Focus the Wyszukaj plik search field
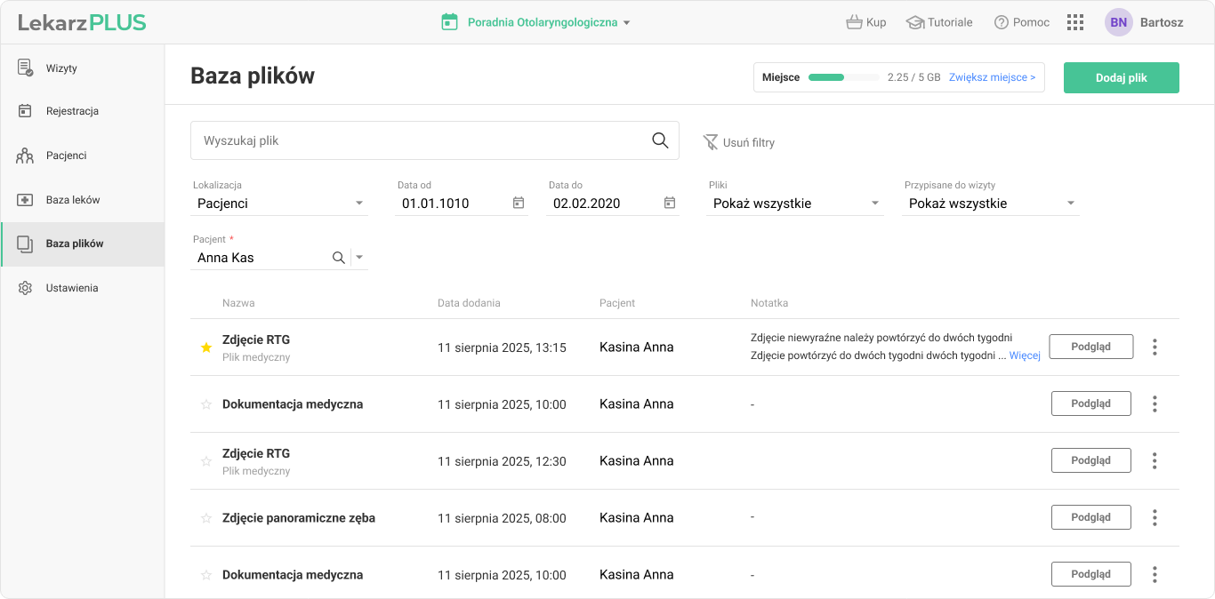Viewport: 1215px width, 599px height. point(418,140)
